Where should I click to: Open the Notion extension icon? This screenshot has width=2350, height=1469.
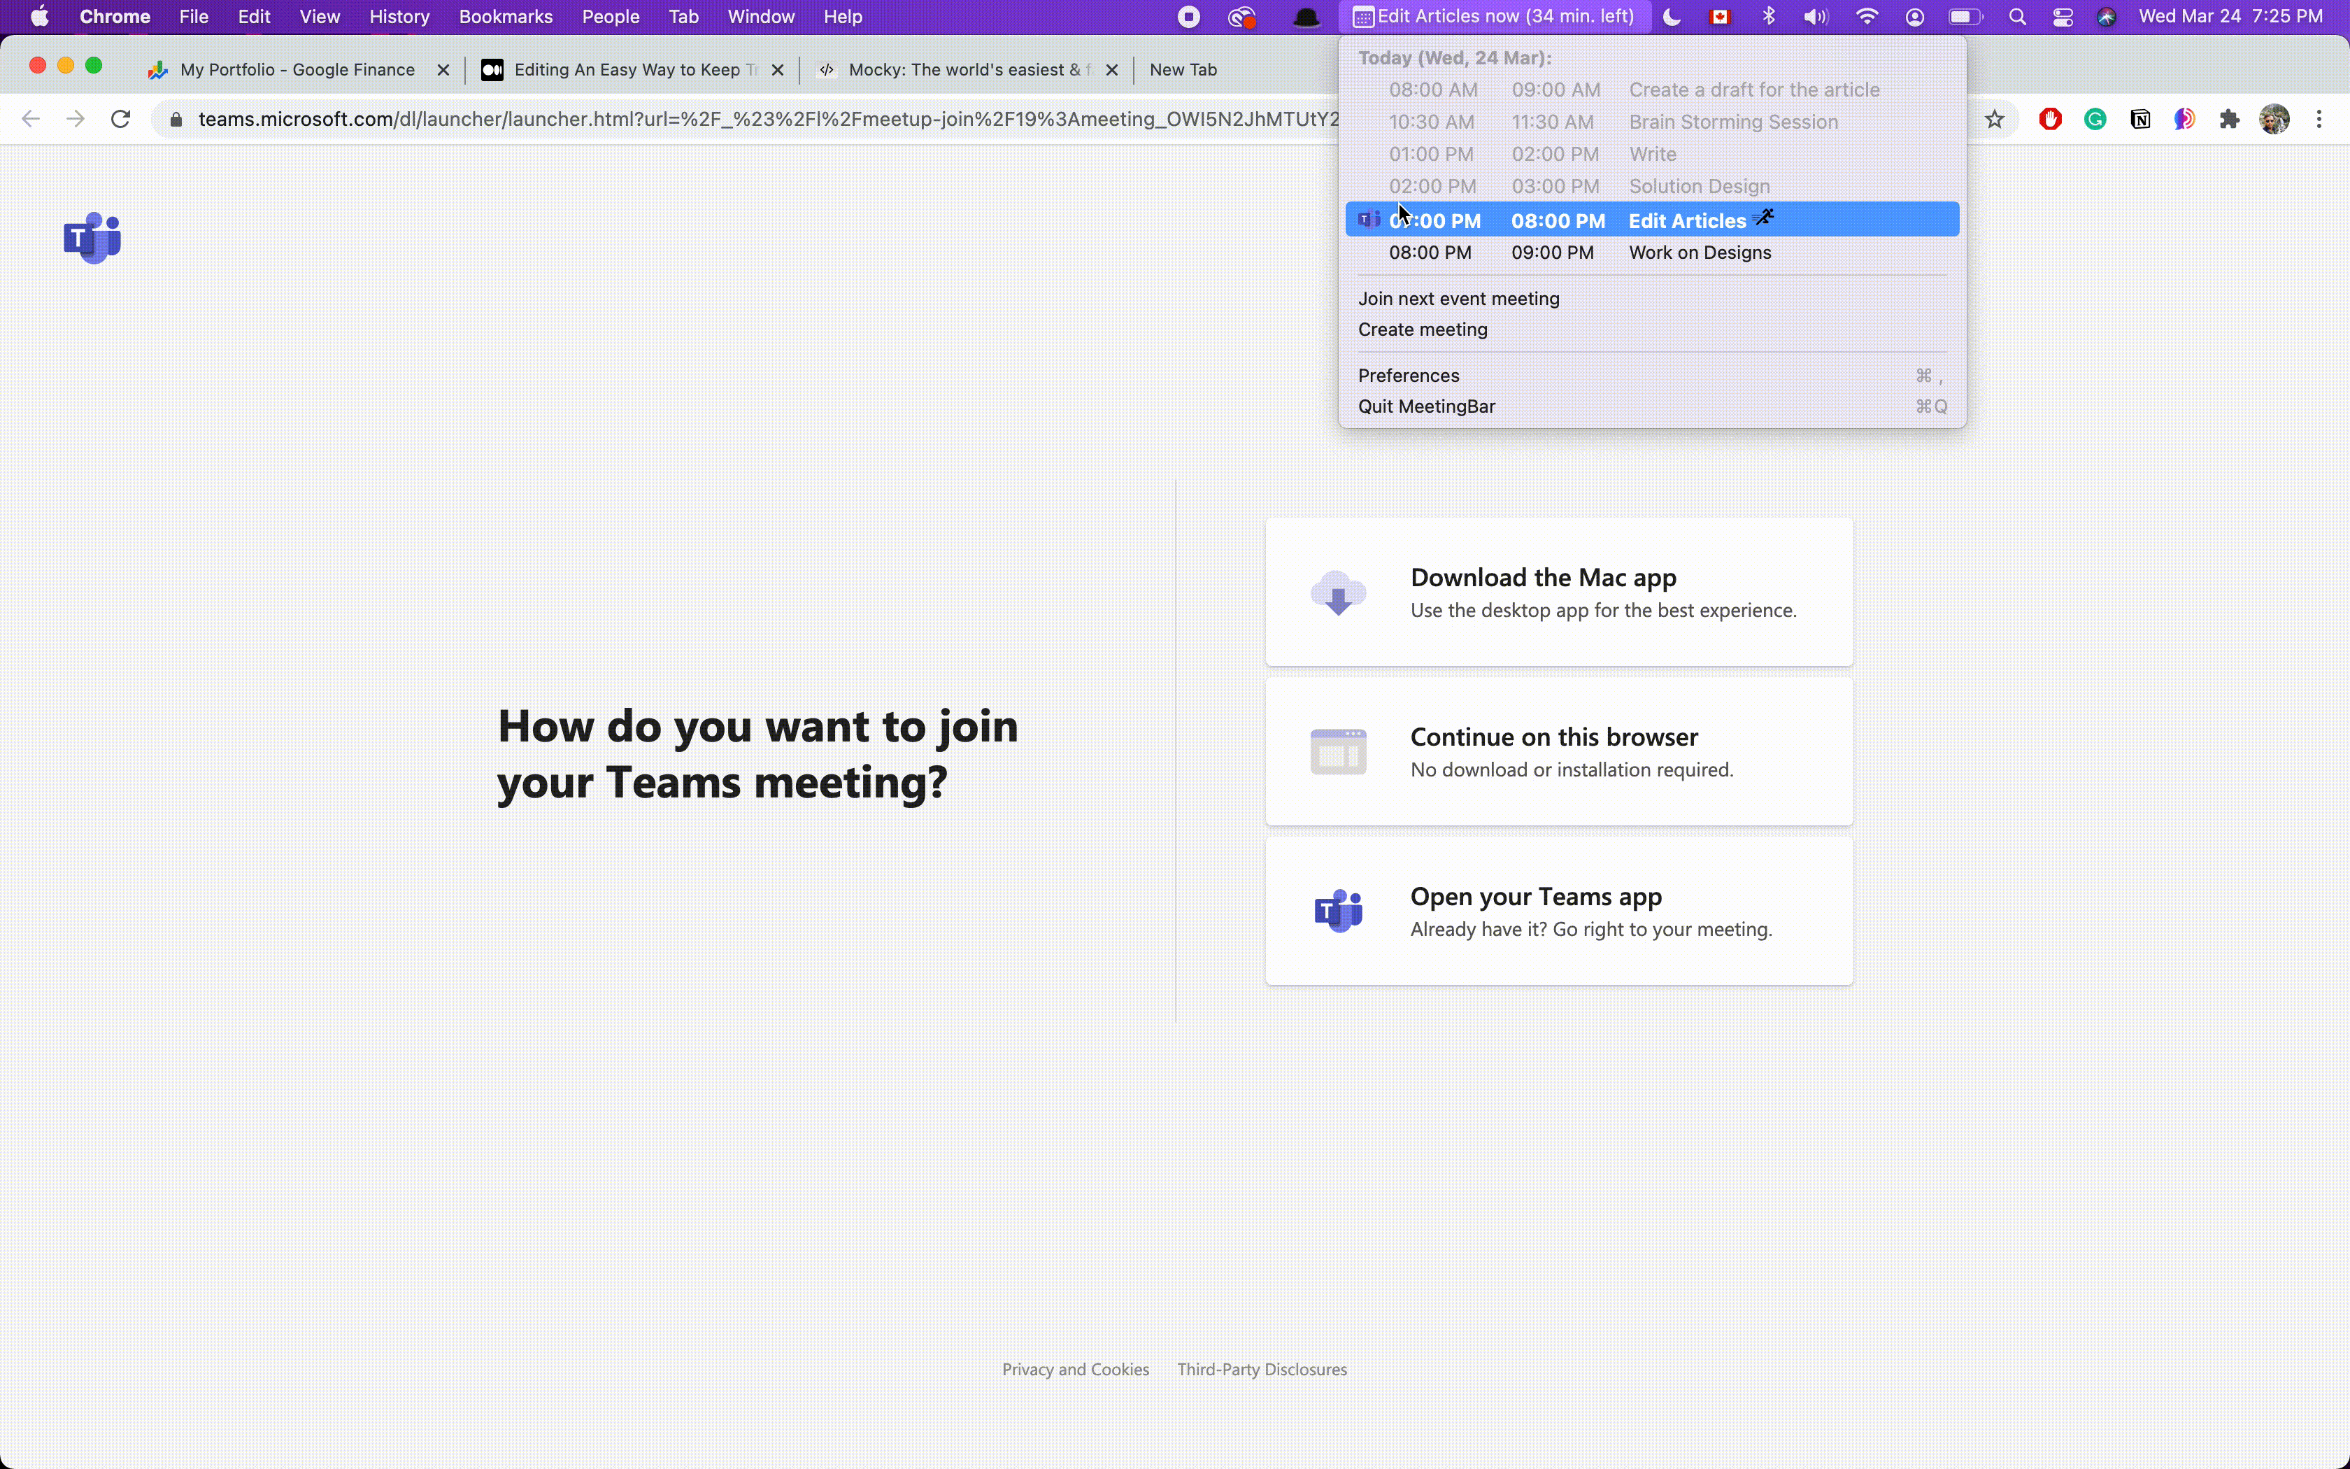coord(2139,120)
